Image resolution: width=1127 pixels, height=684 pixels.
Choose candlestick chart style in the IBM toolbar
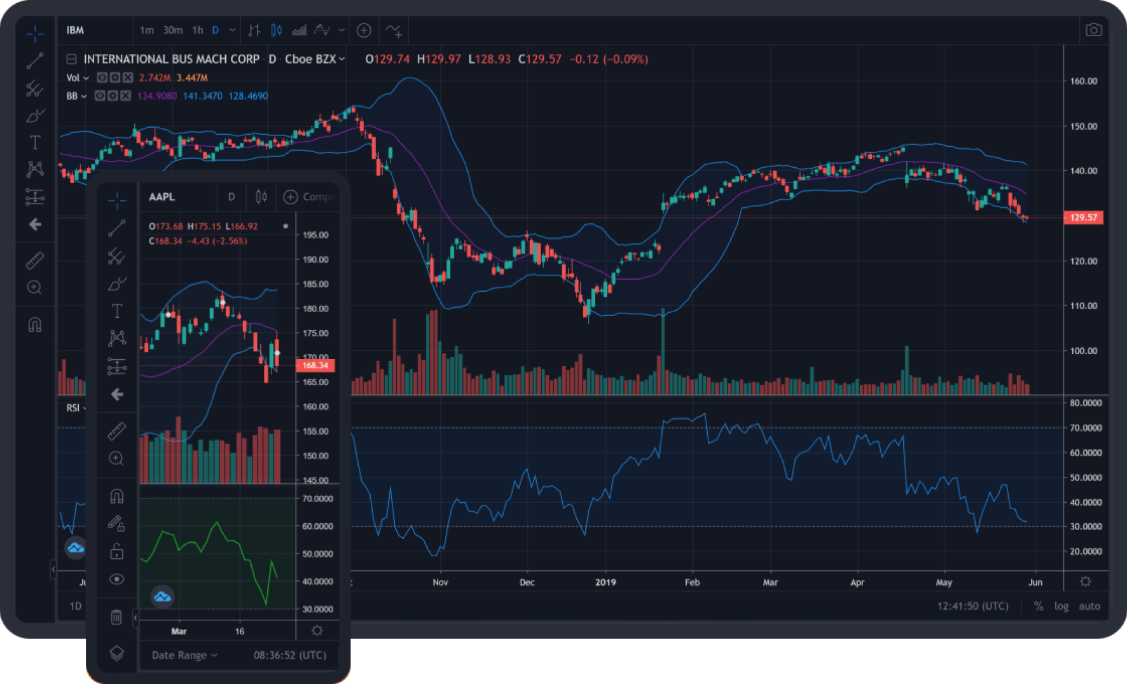click(x=276, y=30)
